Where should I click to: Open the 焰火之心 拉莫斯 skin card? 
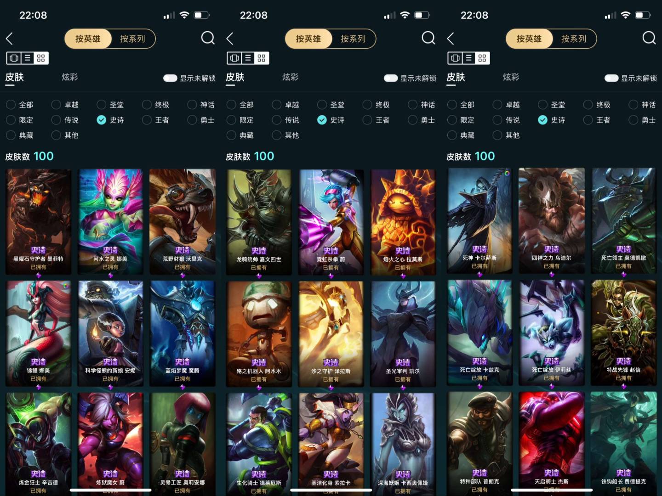click(403, 222)
